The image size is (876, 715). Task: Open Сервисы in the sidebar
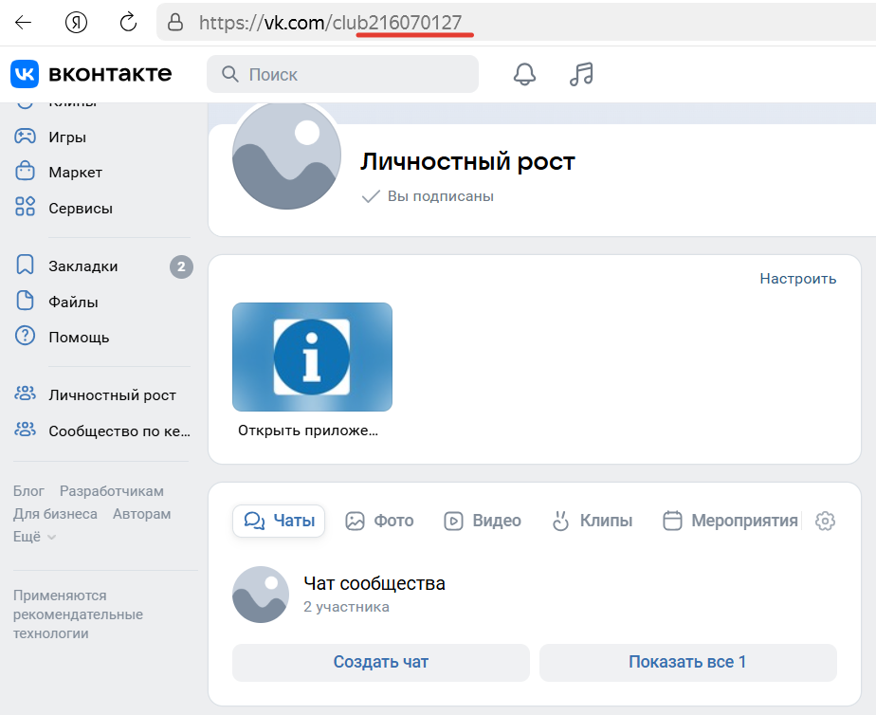pyautogui.click(x=81, y=209)
